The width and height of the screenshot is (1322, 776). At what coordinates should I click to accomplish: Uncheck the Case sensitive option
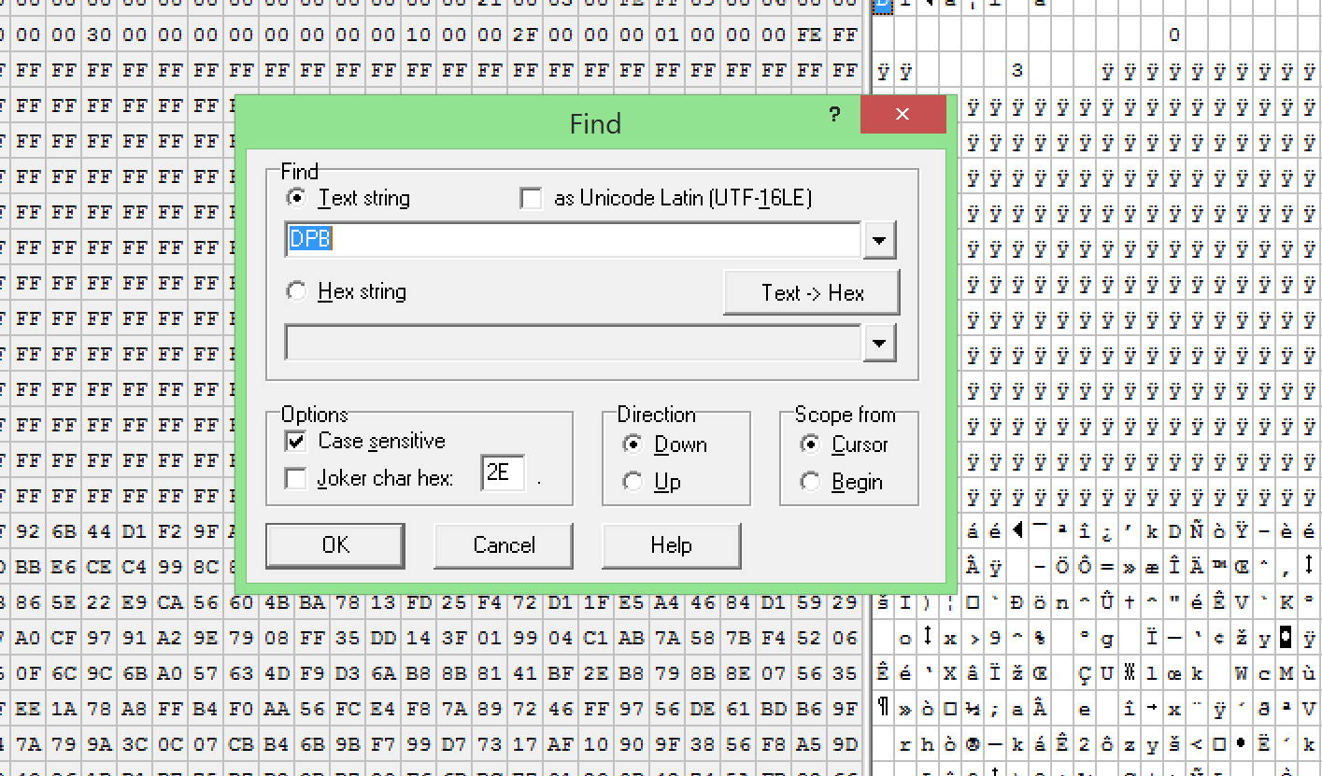click(295, 441)
